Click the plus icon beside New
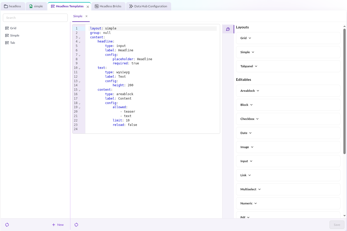347x231 pixels. (54, 225)
